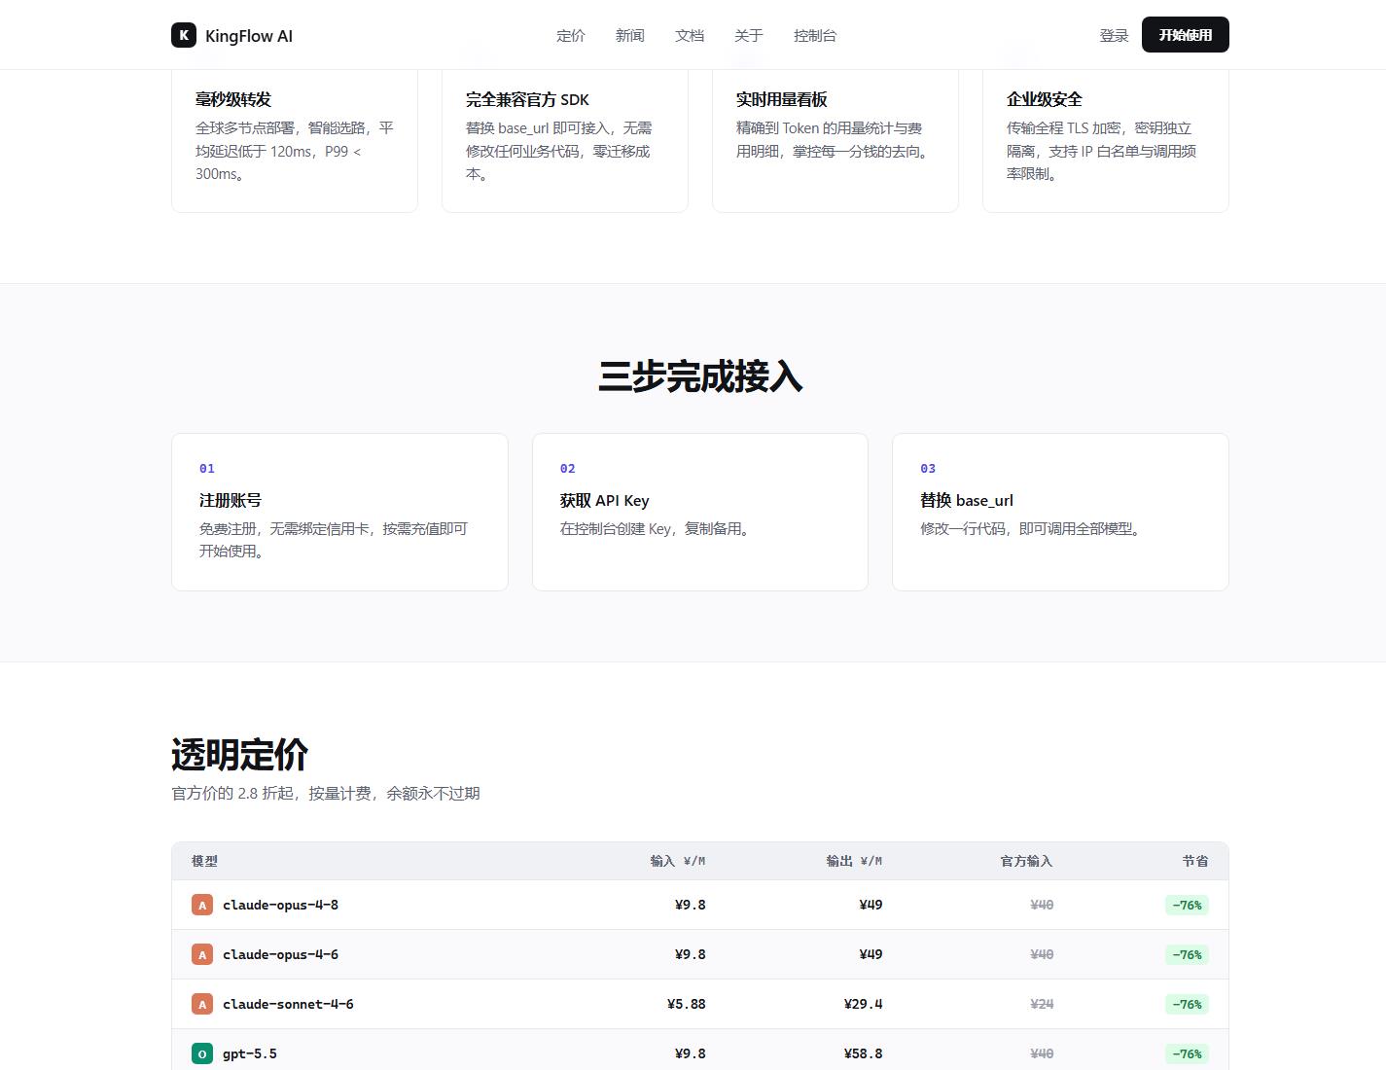Open the 定价 nav item
This screenshot has height=1070, width=1386.
571,36
